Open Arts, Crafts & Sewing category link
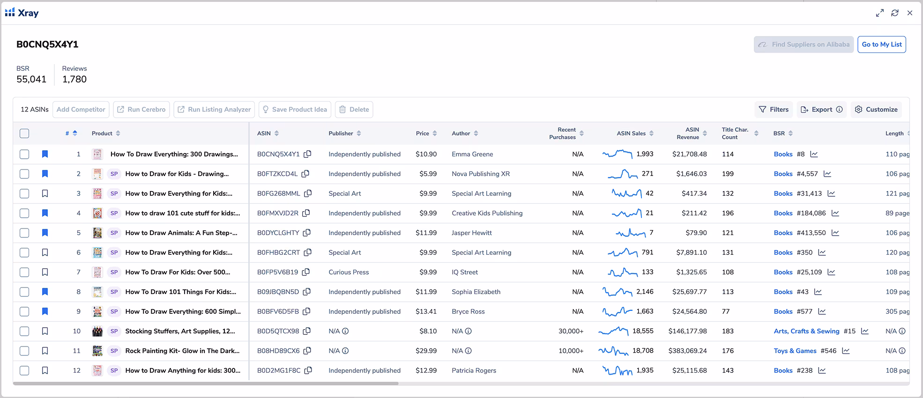Screen dimensions: 923x398 tap(806, 331)
